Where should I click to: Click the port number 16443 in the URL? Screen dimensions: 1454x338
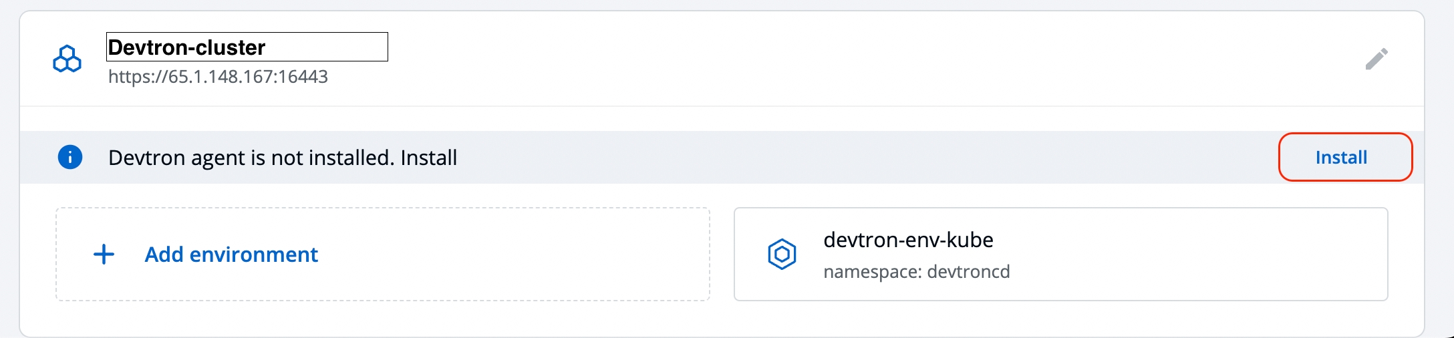click(303, 77)
